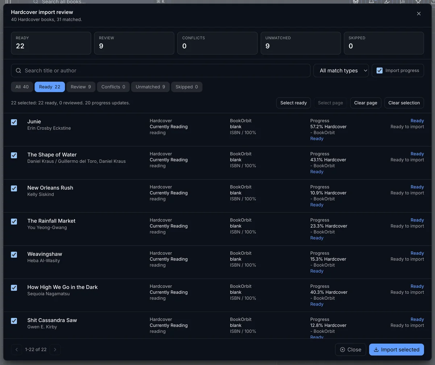The width and height of the screenshot is (435, 365).
Task: Click the READY 22 summary card
Action: (51, 43)
